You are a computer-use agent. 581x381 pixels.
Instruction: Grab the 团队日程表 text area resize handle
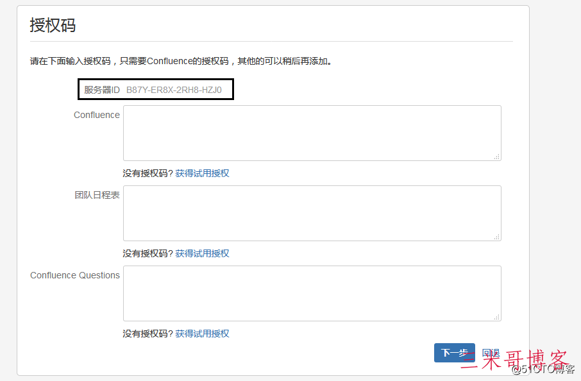pos(497,237)
